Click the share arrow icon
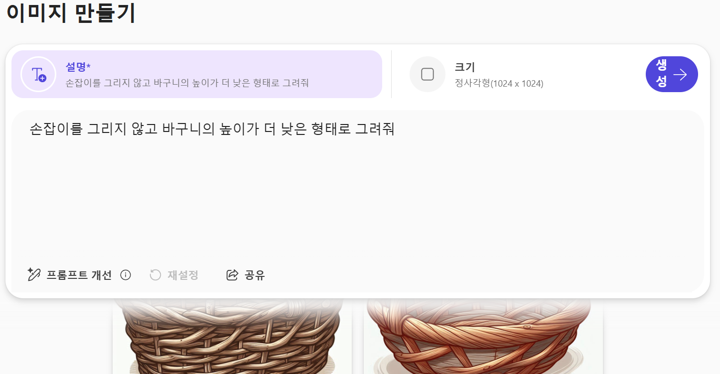Image resolution: width=720 pixels, height=374 pixels. [x=232, y=275]
